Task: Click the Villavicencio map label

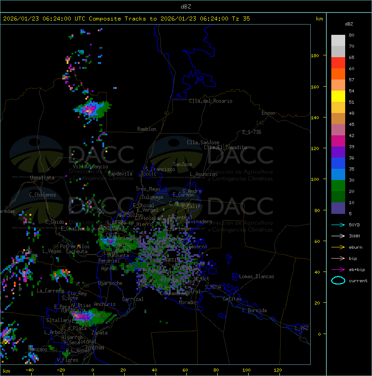Action: pyautogui.click(x=90, y=167)
